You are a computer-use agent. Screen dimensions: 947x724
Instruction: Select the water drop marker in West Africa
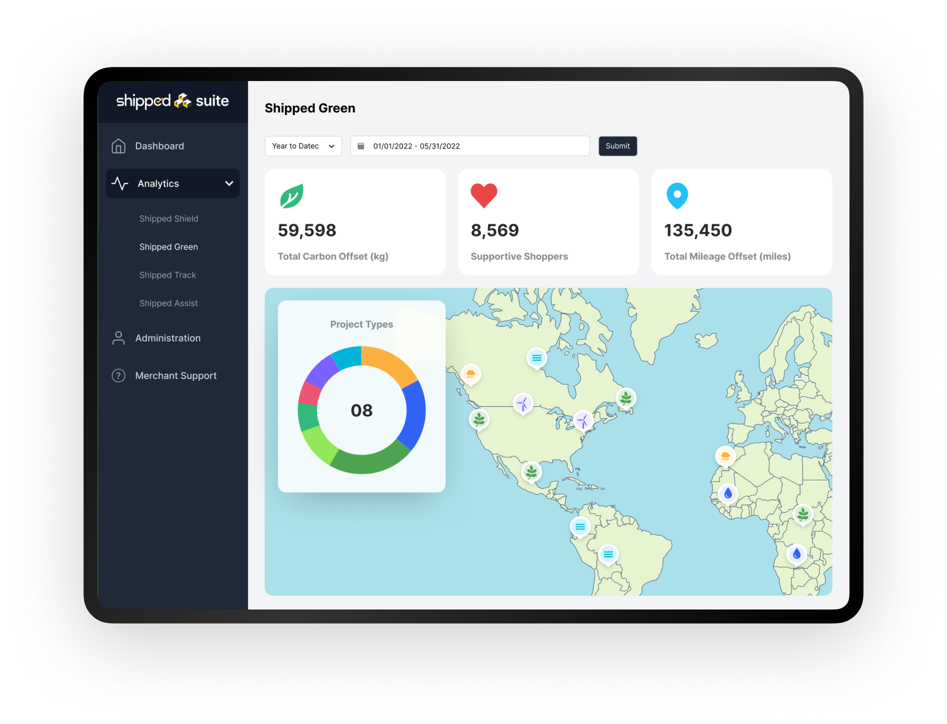click(x=728, y=493)
